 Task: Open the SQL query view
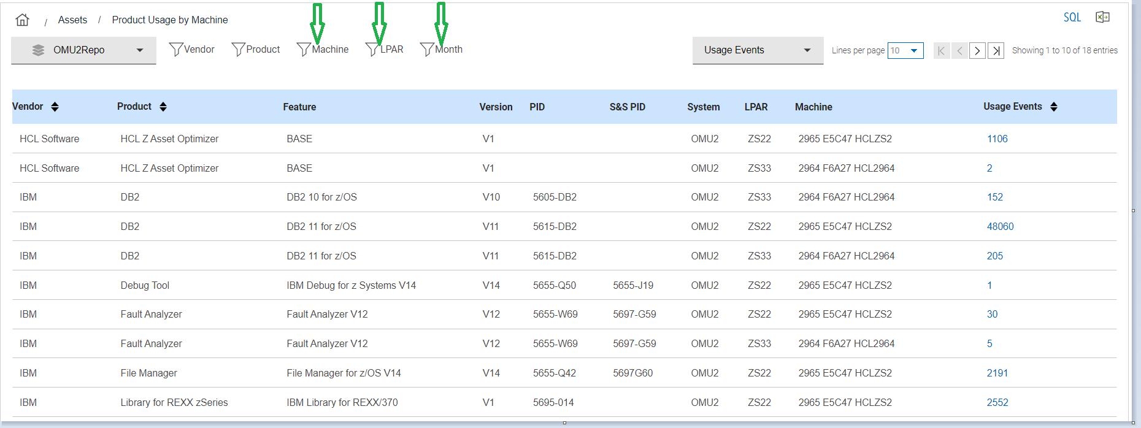click(x=1072, y=17)
